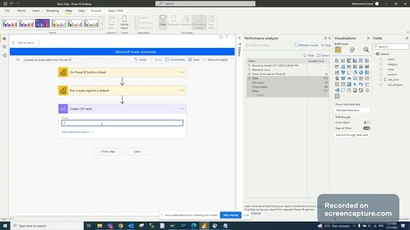
Task: Switch to the Data / Drill tab
Action: point(115,11)
